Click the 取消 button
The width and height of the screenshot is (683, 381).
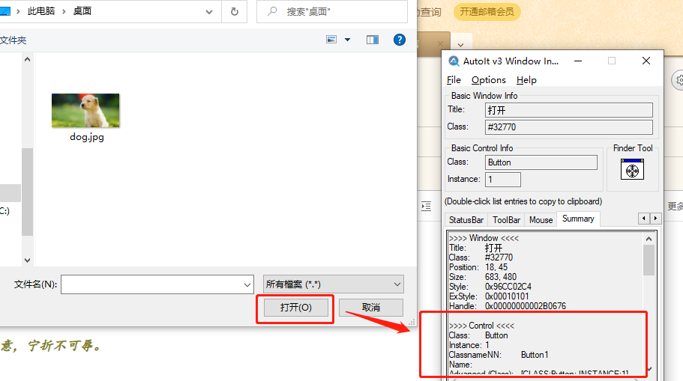(x=371, y=308)
